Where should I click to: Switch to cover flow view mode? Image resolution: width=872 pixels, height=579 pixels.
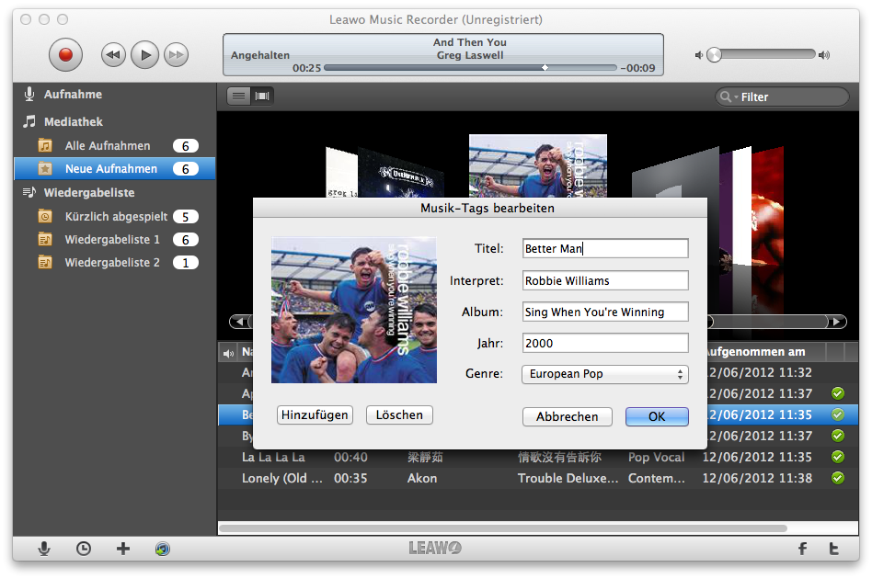coord(262,96)
